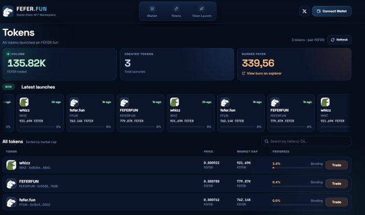Screen dimensions: 365x215
Task: Click the search magnifier icon
Action: point(266,141)
